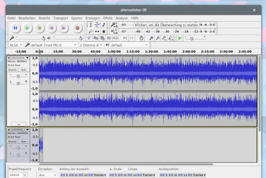
Task: Fit the selection to window width
Action: coord(164,38)
